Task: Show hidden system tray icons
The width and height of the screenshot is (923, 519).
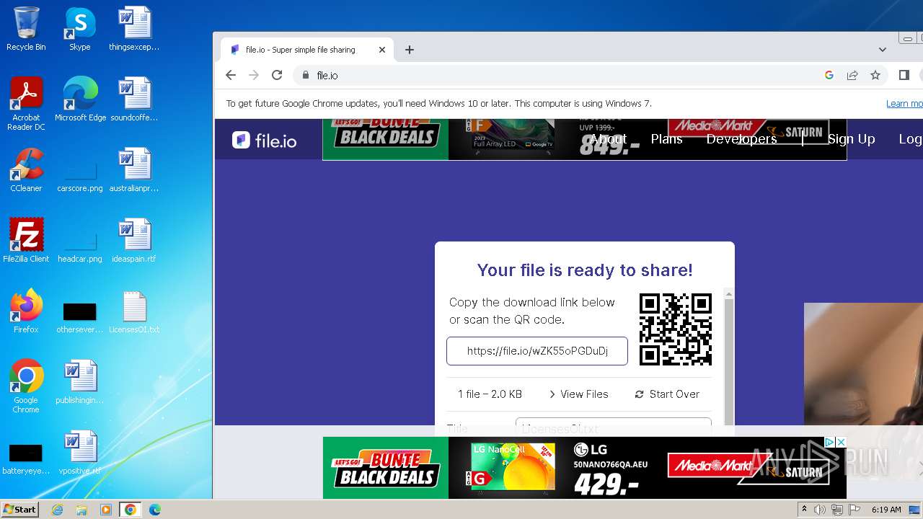Action: point(804,510)
